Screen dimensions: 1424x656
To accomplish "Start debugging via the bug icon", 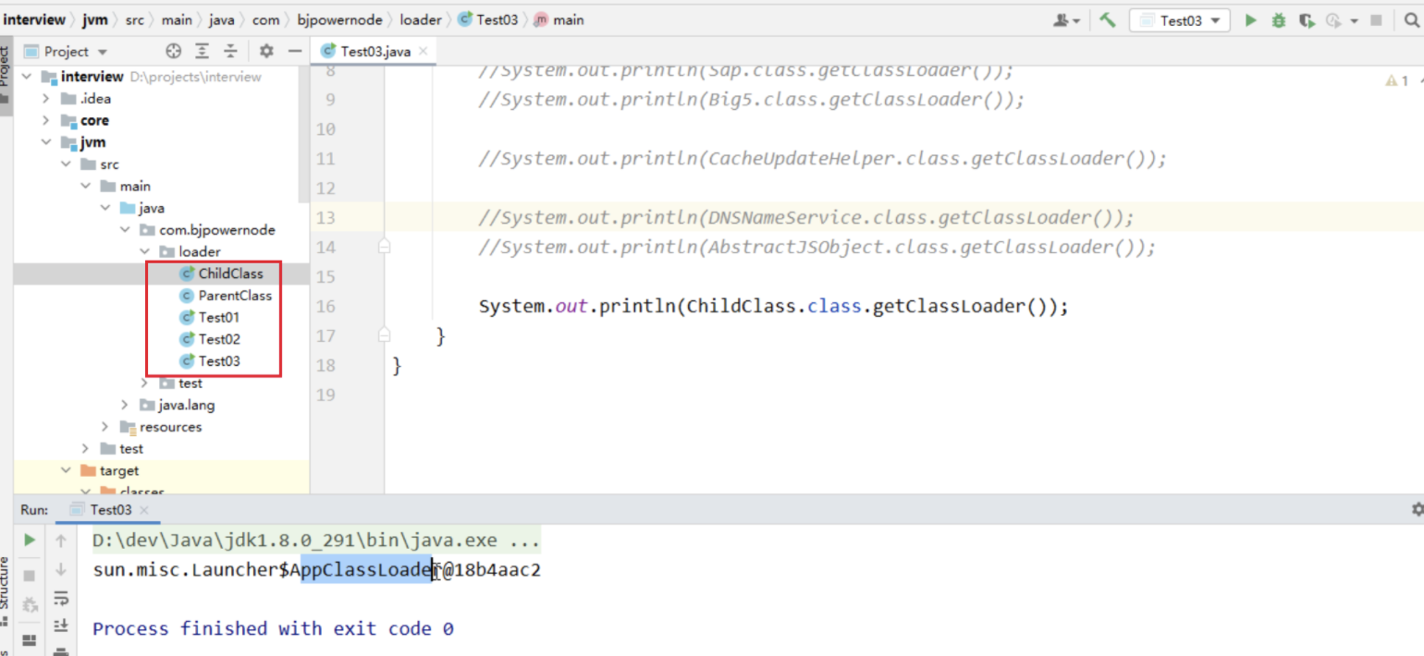I will coord(1279,19).
